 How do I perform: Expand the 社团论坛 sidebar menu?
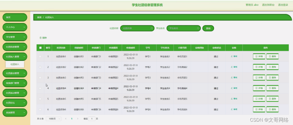point(15,103)
